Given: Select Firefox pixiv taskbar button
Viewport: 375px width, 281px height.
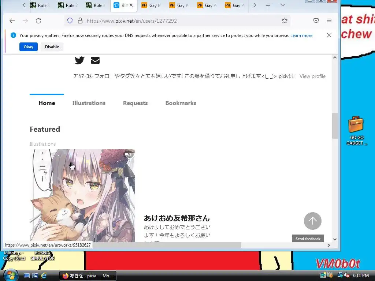Looking at the screenshot, I should (x=88, y=276).
